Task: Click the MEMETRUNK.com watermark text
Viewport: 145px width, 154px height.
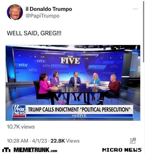Action: (35, 150)
